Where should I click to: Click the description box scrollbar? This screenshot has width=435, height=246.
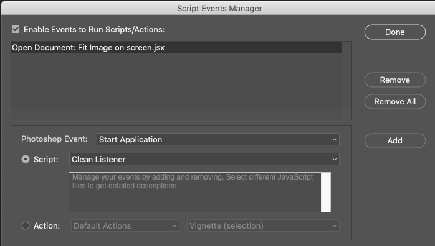point(326,193)
